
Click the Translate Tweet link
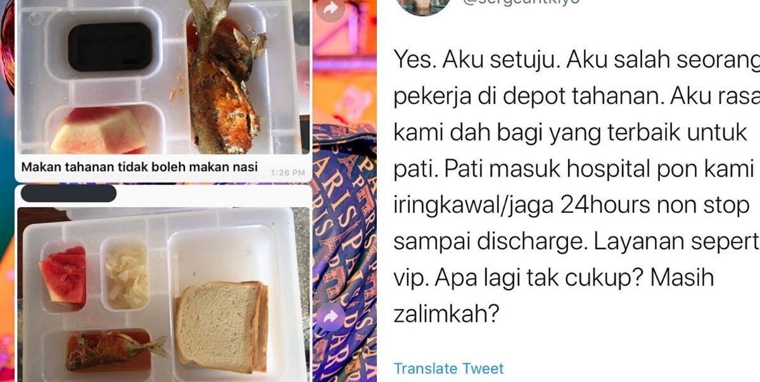point(449,368)
